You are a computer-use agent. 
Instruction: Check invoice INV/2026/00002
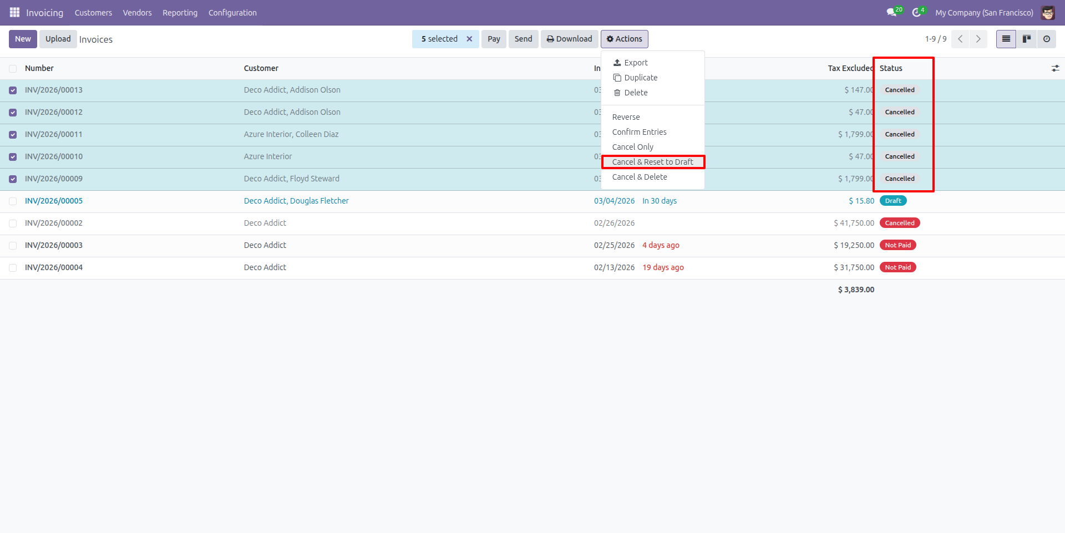pos(13,224)
